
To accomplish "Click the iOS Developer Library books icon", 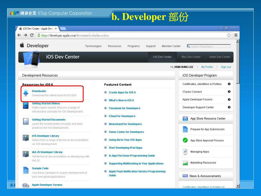I will [x=26, y=138].
